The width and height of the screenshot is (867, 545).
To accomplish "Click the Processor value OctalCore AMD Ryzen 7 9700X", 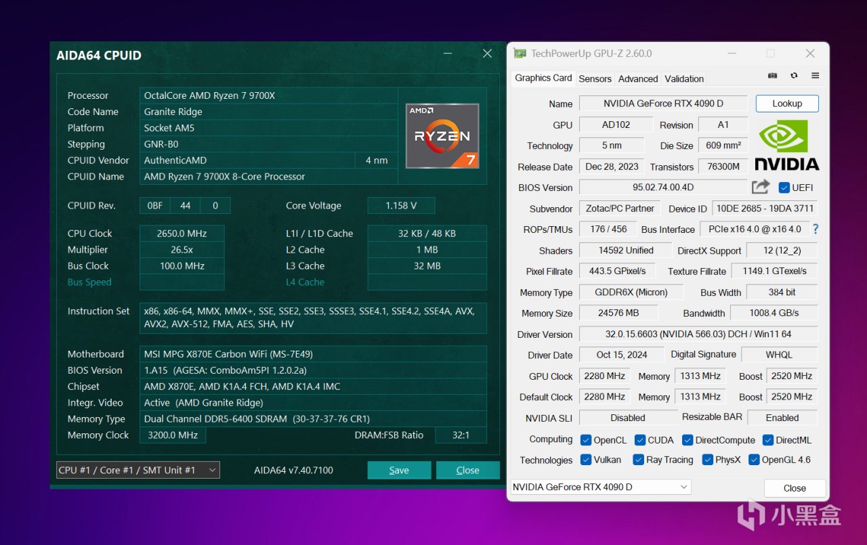I will (x=269, y=95).
